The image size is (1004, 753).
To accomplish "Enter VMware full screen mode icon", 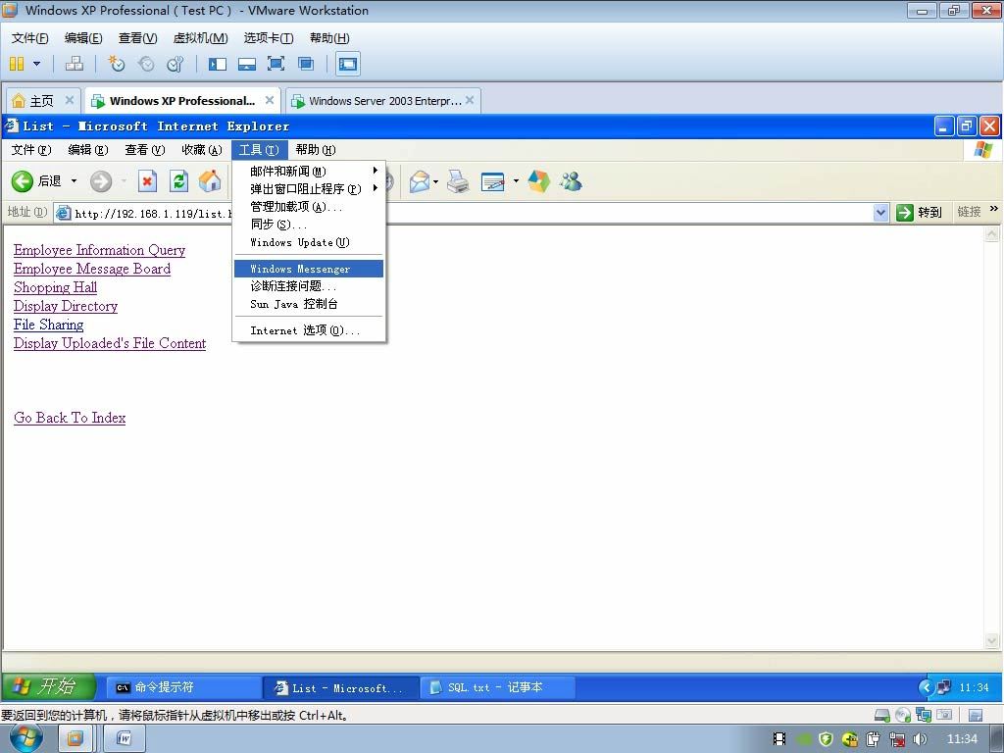I will [x=276, y=64].
